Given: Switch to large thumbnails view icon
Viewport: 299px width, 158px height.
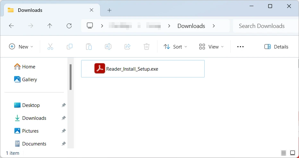Looking at the screenshot, I should tap(293, 153).
